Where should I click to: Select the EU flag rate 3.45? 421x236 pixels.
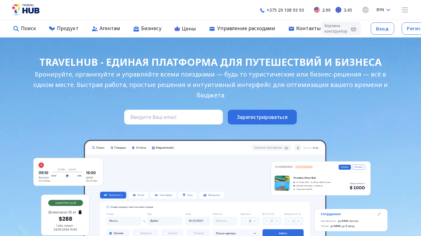pyautogui.click(x=344, y=10)
